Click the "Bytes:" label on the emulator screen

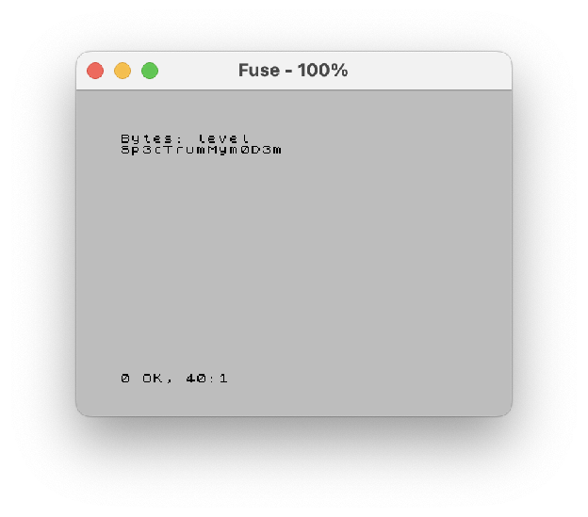152,139
